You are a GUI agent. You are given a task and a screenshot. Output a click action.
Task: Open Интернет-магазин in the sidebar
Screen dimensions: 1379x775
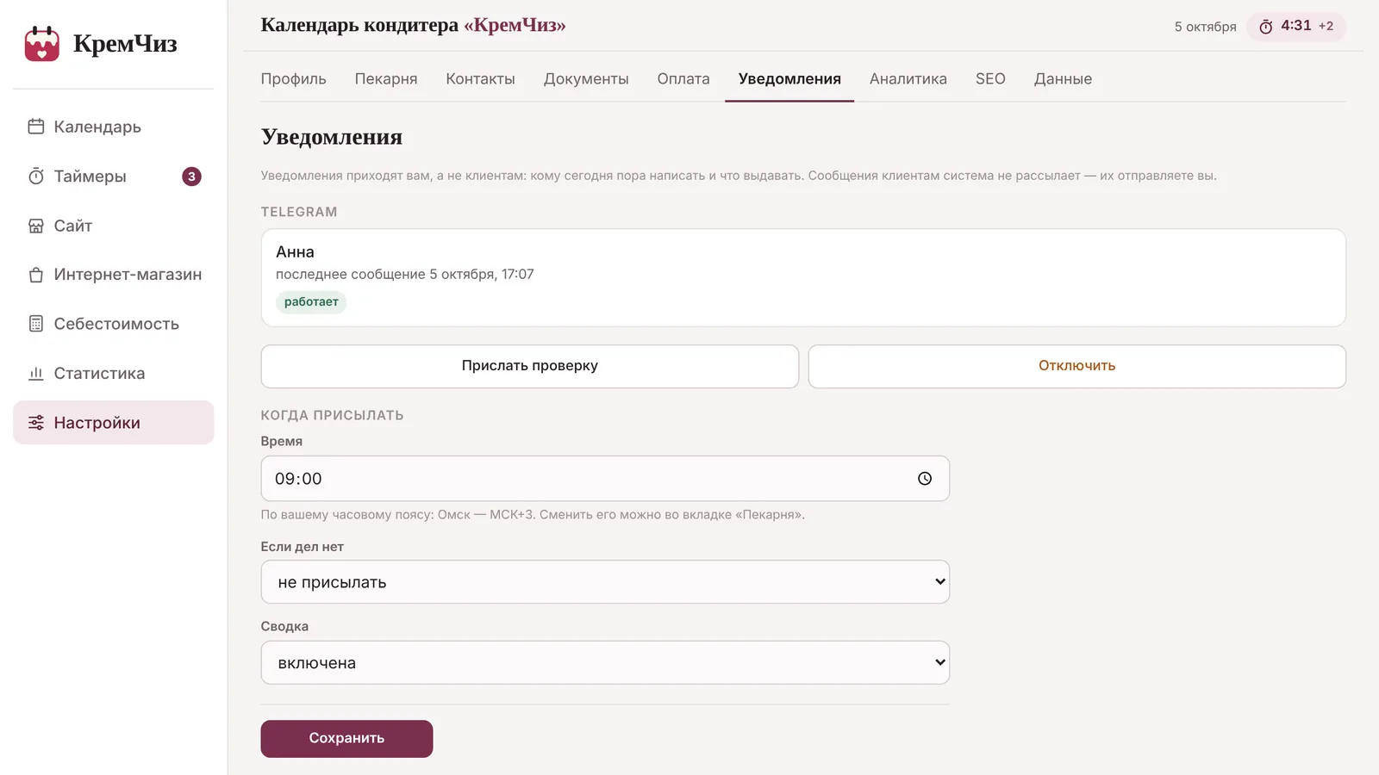click(x=114, y=275)
